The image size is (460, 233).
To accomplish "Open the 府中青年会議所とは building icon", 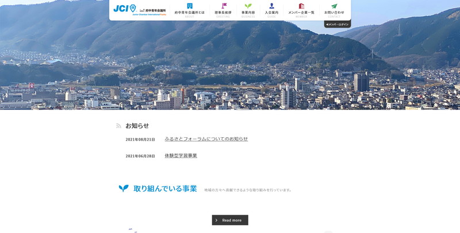I will pos(190,6).
